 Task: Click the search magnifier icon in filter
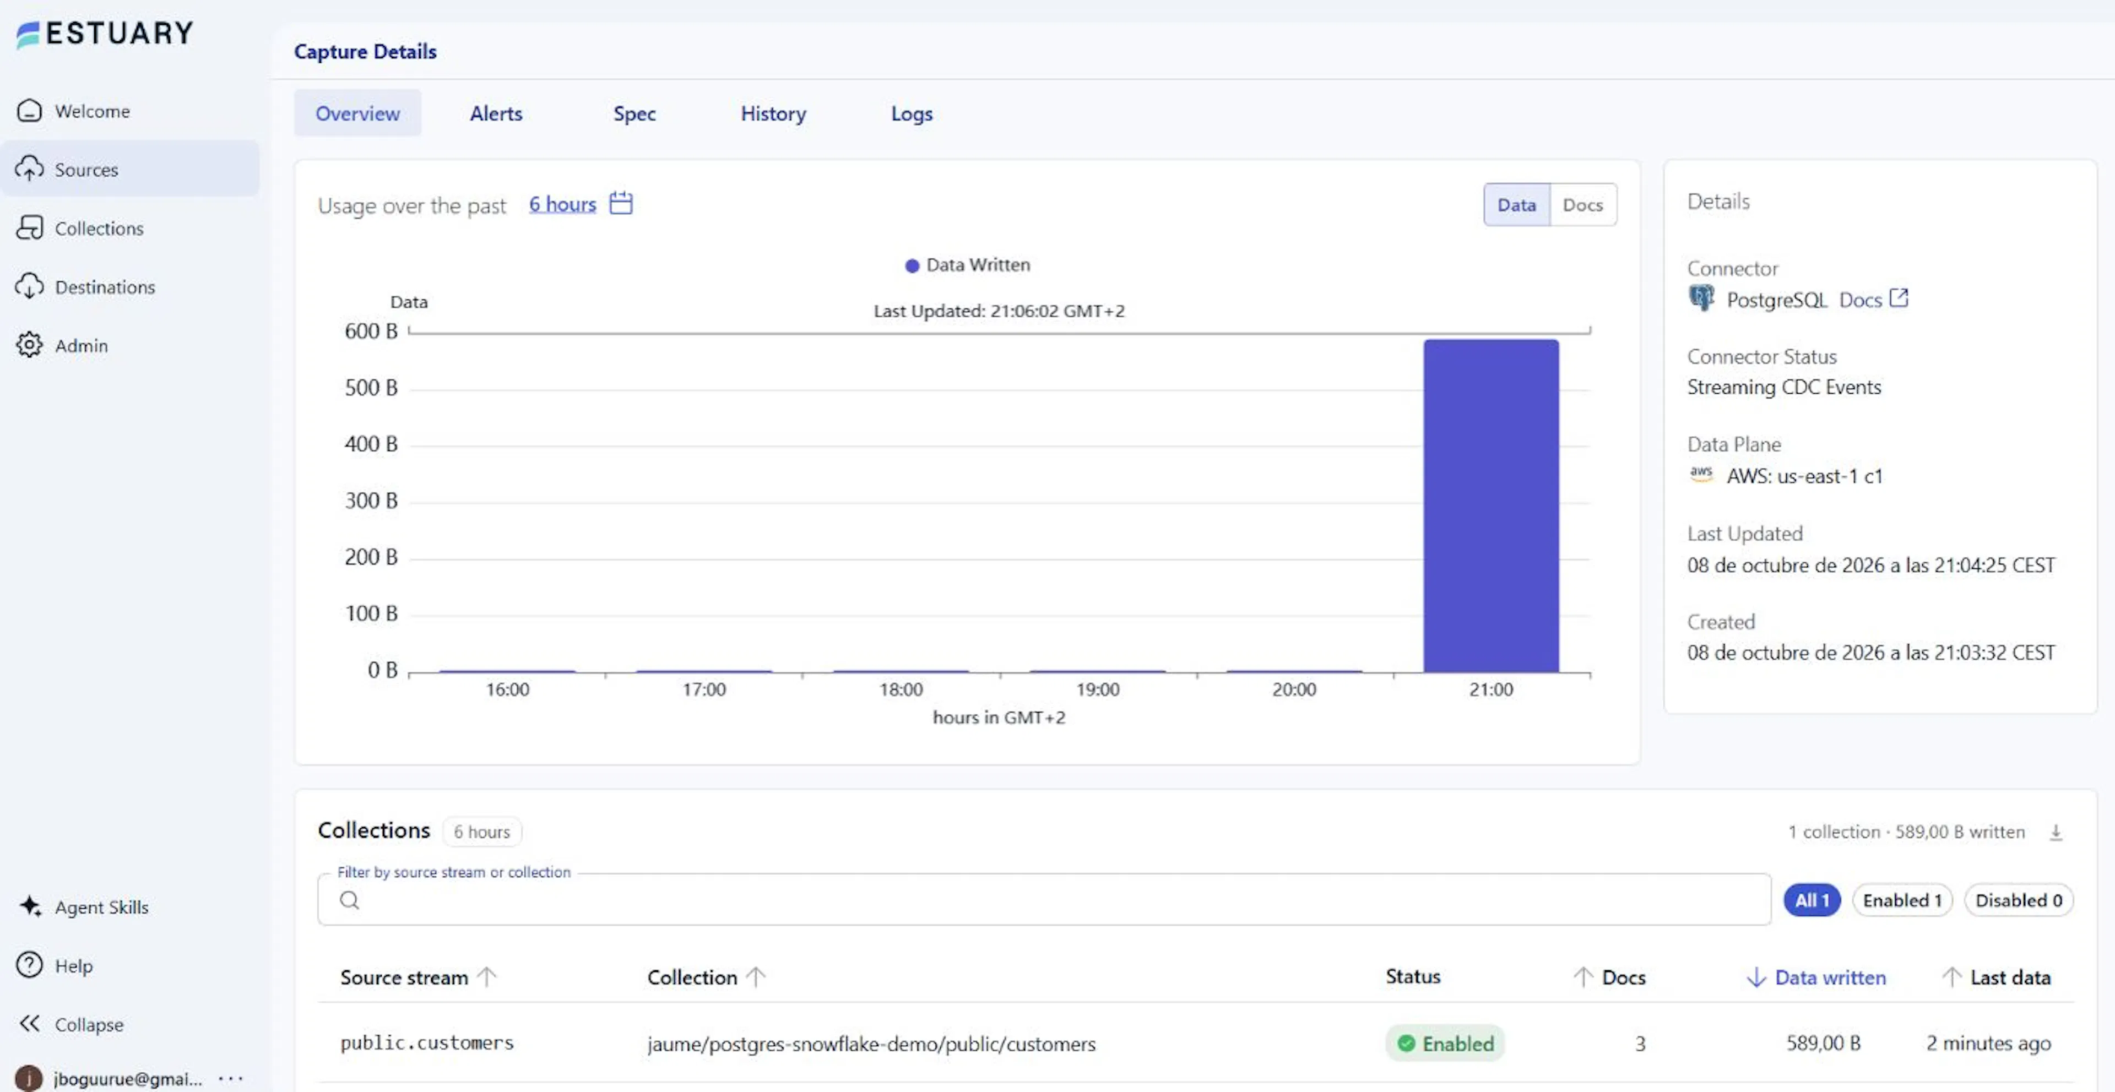pyautogui.click(x=350, y=901)
